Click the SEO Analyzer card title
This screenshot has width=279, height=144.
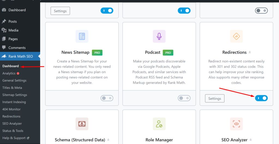coord(234,140)
